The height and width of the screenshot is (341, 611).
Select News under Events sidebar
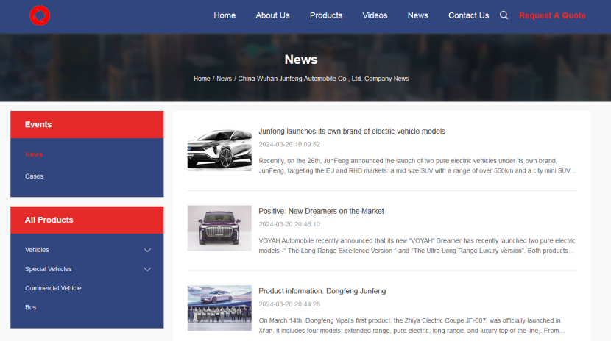[x=34, y=154]
